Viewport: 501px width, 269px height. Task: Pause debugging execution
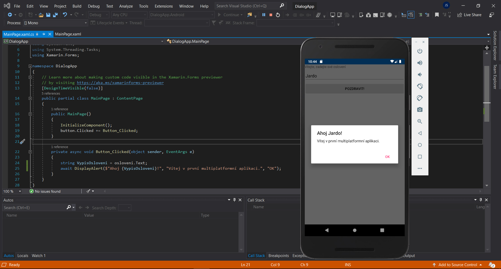(x=264, y=15)
